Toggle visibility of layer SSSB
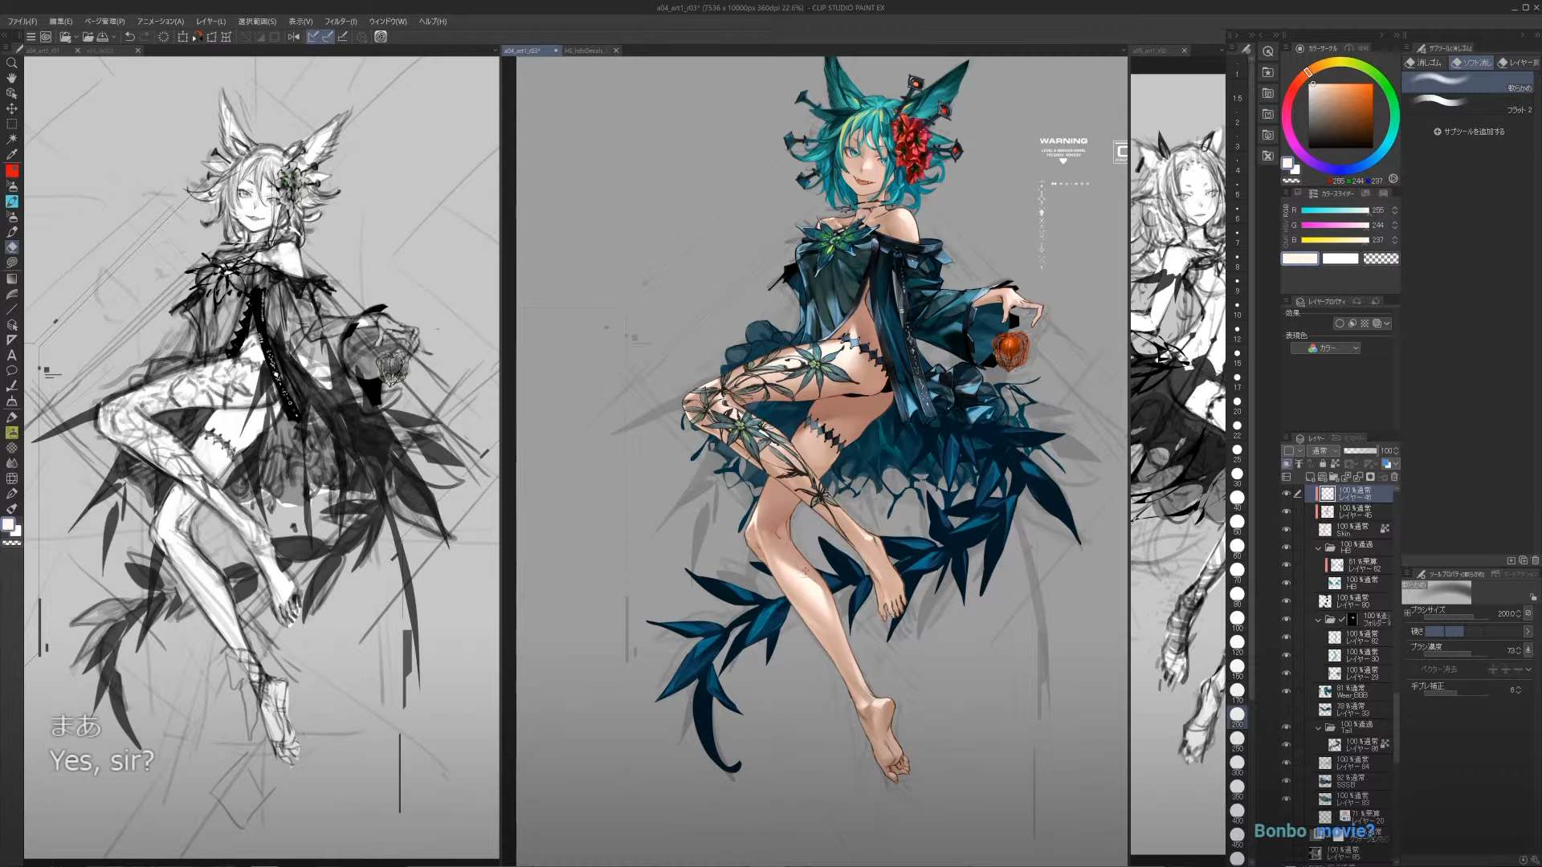The image size is (1542, 867). [x=1286, y=781]
